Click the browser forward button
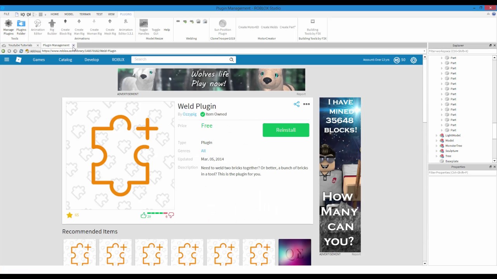Image resolution: width=497 pixels, height=279 pixels. pos(9,51)
